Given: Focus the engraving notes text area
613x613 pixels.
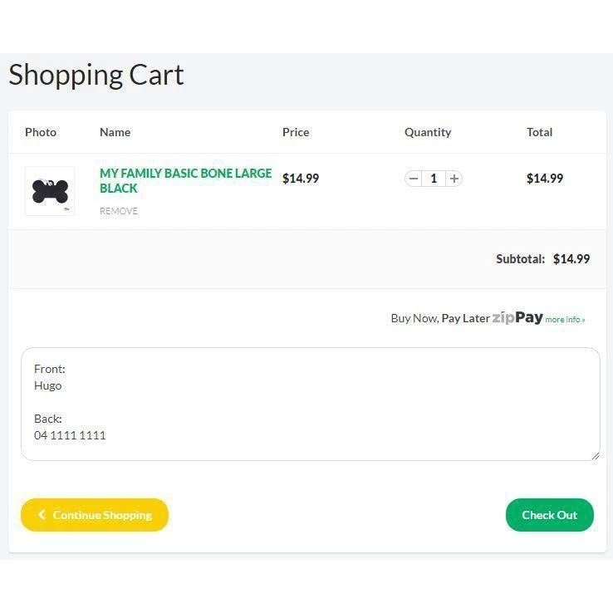Looking at the screenshot, I should point(310,404).
